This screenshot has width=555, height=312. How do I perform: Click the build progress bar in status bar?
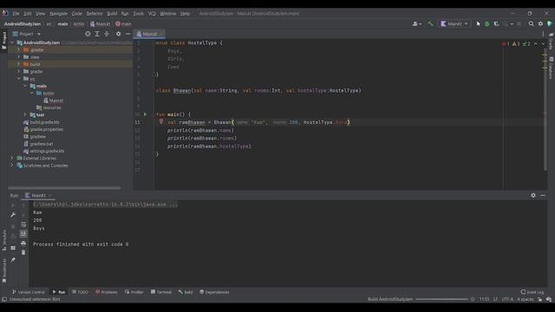pyautogui.click(x=441, y=299)
